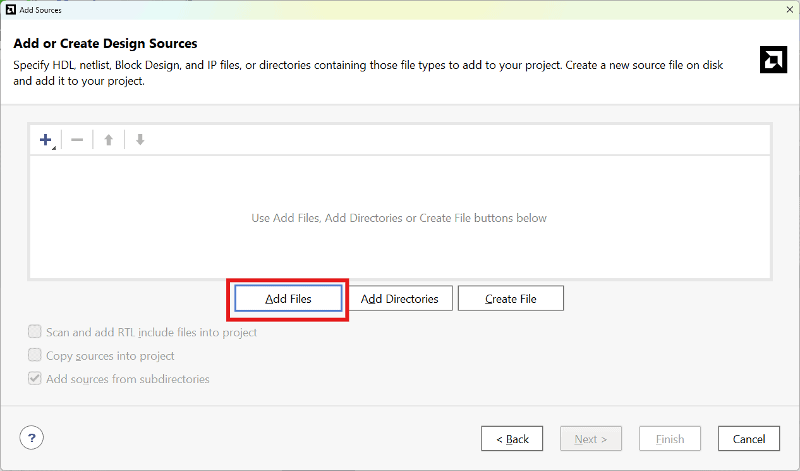Click the minus Remove source icon
This screenshot has width=800, height=471.
(77, 140)
